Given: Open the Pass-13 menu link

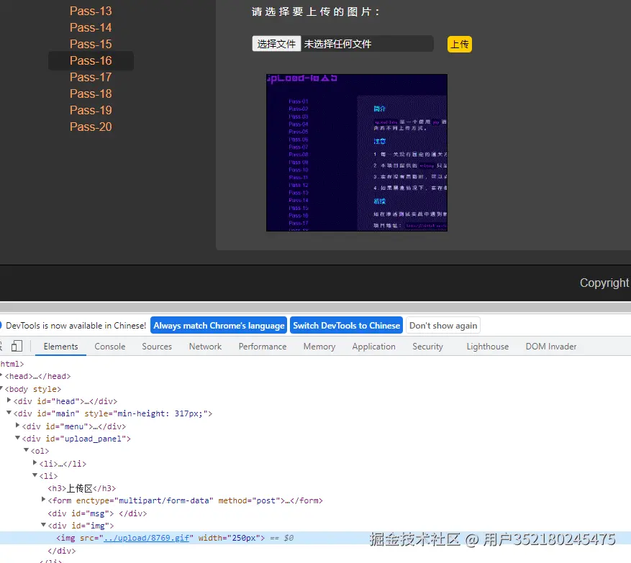Looking at the screenshot, I should click(x=91, y=11).
